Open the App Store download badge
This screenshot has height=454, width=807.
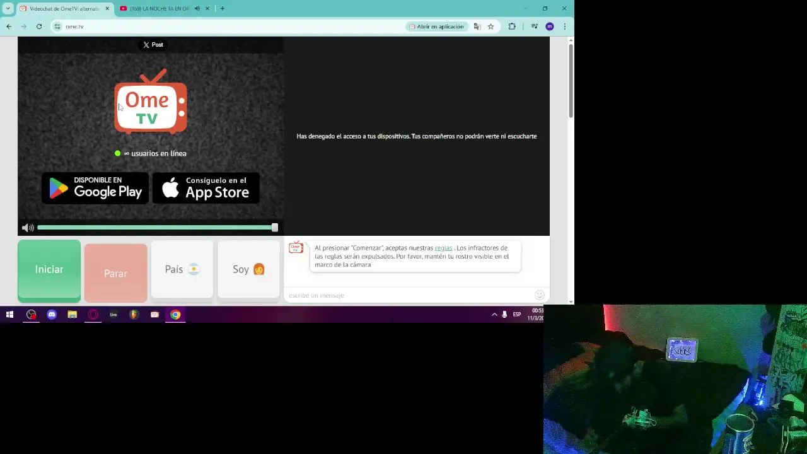pos(206,188)
